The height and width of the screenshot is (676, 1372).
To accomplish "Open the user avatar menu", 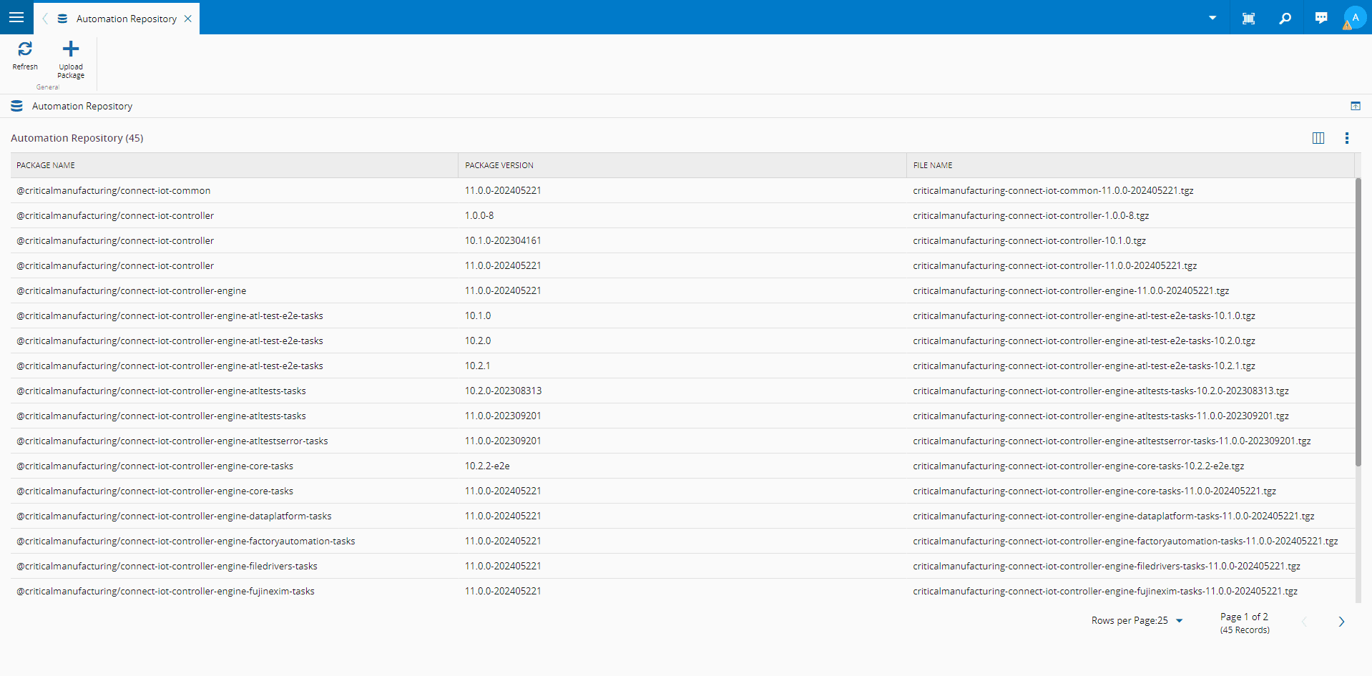I will [x=1354, y=18].
